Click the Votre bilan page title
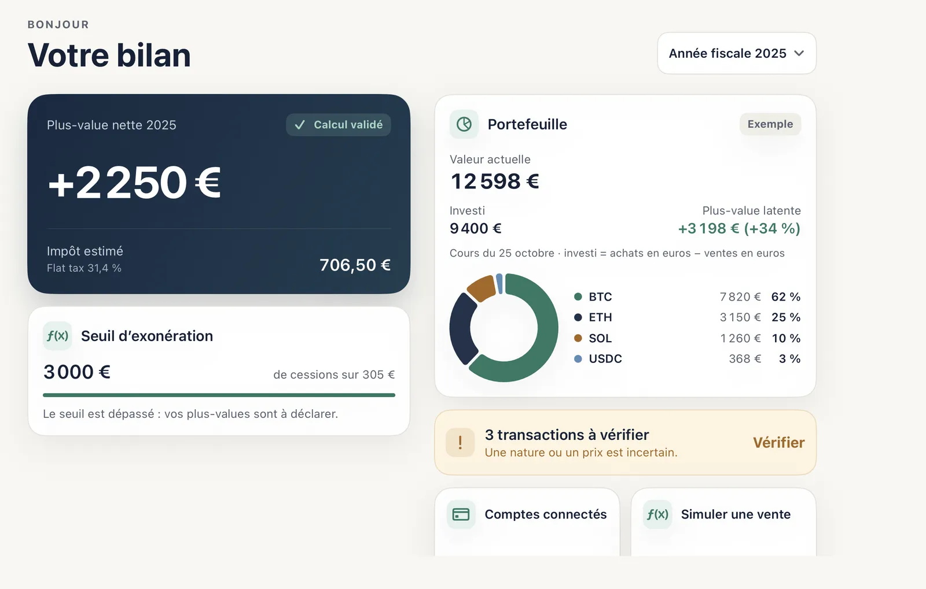The image size is (926, 589). (x=109, y=55)
